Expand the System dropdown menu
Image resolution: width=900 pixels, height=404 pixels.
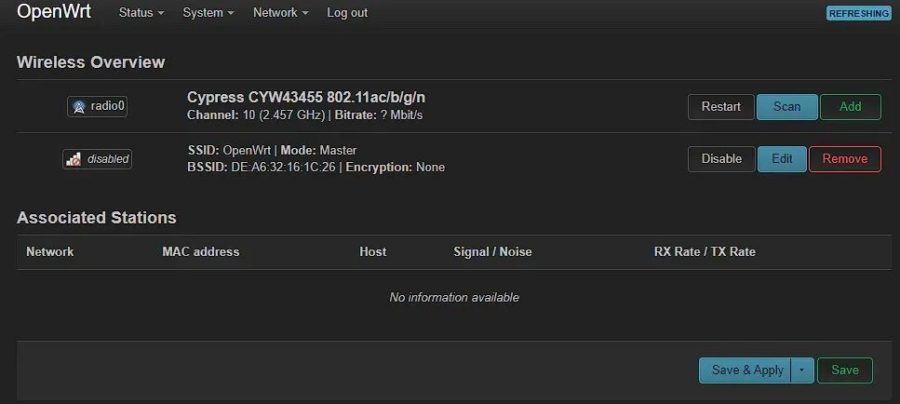208,13
